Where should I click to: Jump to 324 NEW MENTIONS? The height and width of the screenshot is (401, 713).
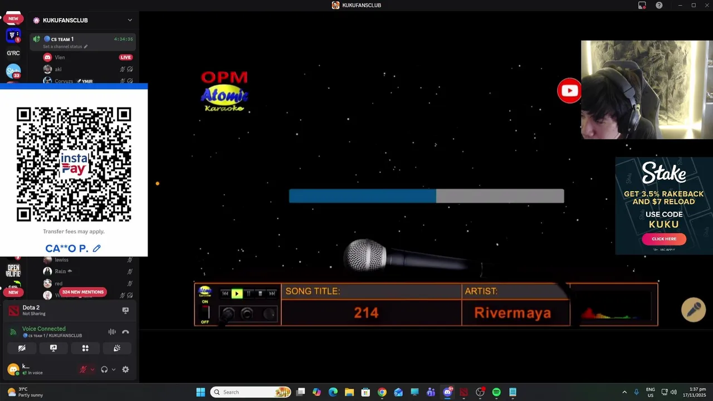(x=83, y=292)
